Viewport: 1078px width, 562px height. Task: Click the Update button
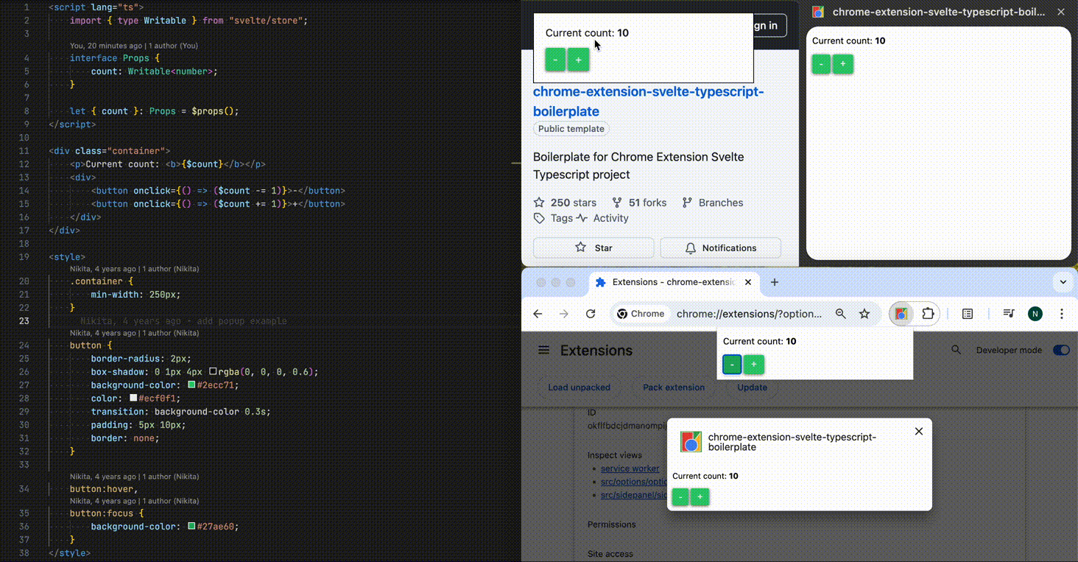tap(752, 387)
